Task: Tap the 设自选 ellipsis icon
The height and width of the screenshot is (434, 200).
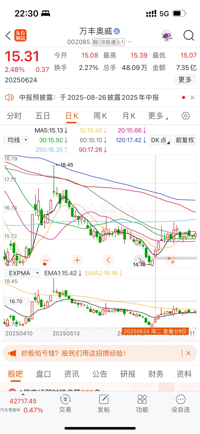Action: coord(181,400)
